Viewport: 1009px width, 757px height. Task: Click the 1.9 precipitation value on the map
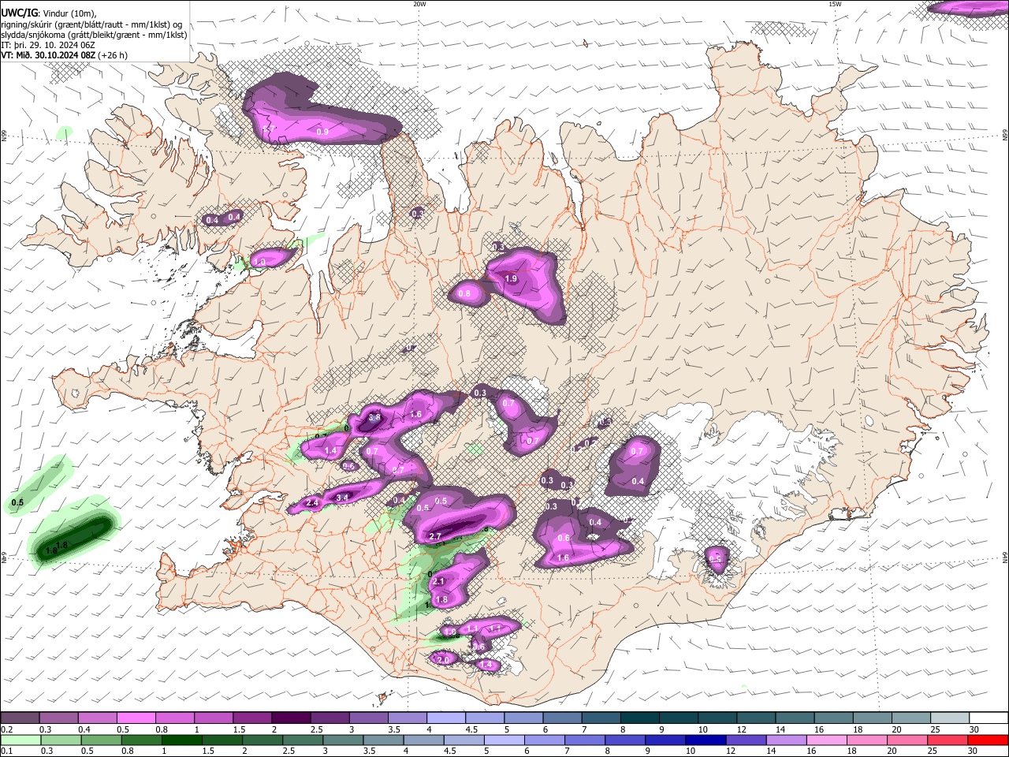click(x=511, y=278)
